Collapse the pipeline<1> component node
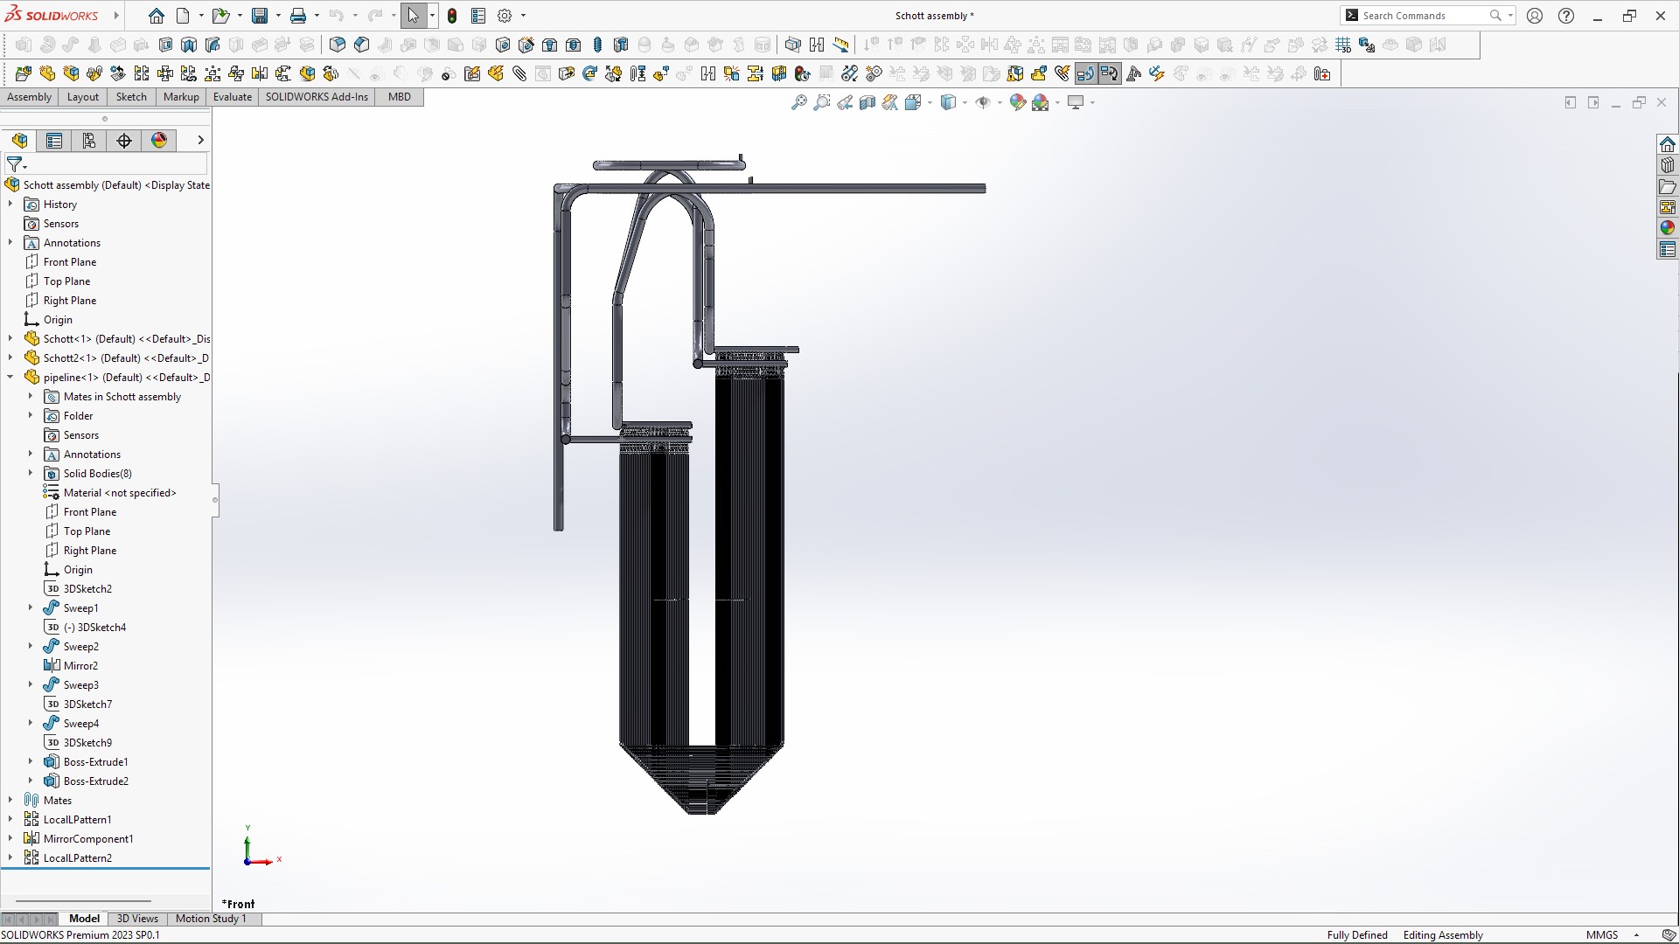This screenshot has width=1679, height=944. point(10,378)
